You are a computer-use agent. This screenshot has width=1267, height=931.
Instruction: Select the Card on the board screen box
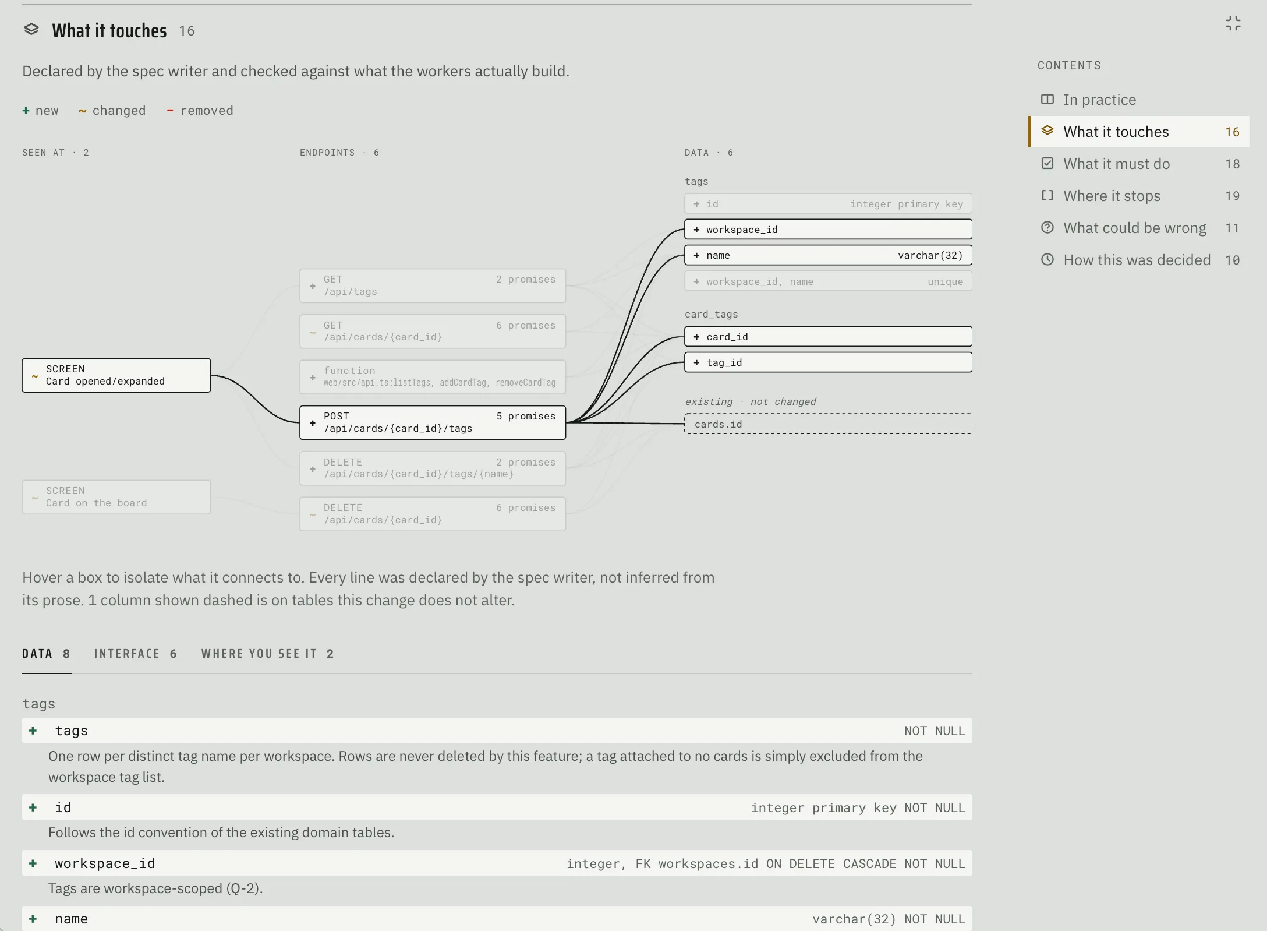point(116,497)
